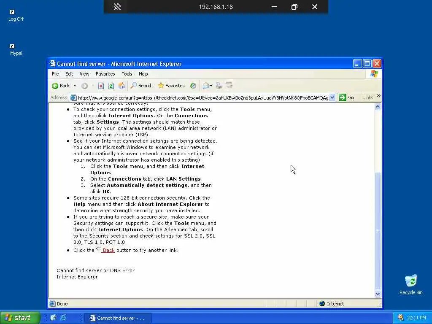The image size is (432, 324).
Task: Print the page with Print icon
Action: click(x=219, y=86)
